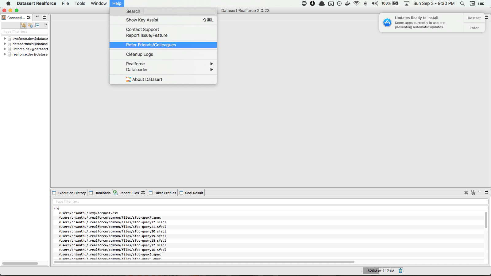This screenshot has width=491, height=276.
Task: Collapse all connections tree icon
Action: coord(37,25)
